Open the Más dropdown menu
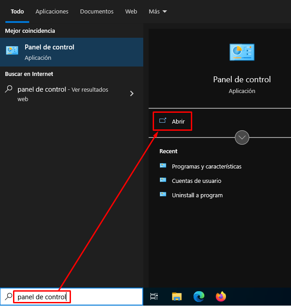This screenshot has height=306, width=291. click(x=158, y=12)
